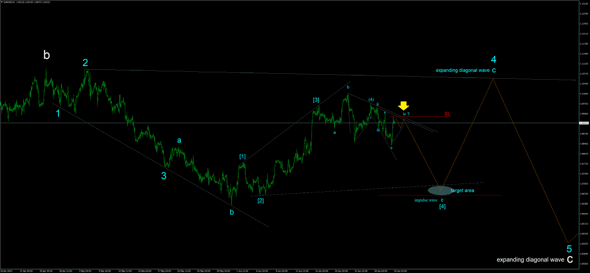
Task: Click the large cyan '2' wave label
Action: click(85, 62)
